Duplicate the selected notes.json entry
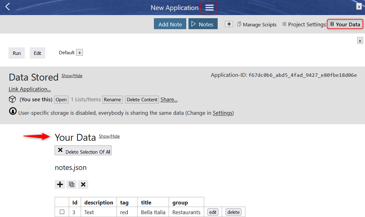Screen dimensions: 365x217 [71, 184]
